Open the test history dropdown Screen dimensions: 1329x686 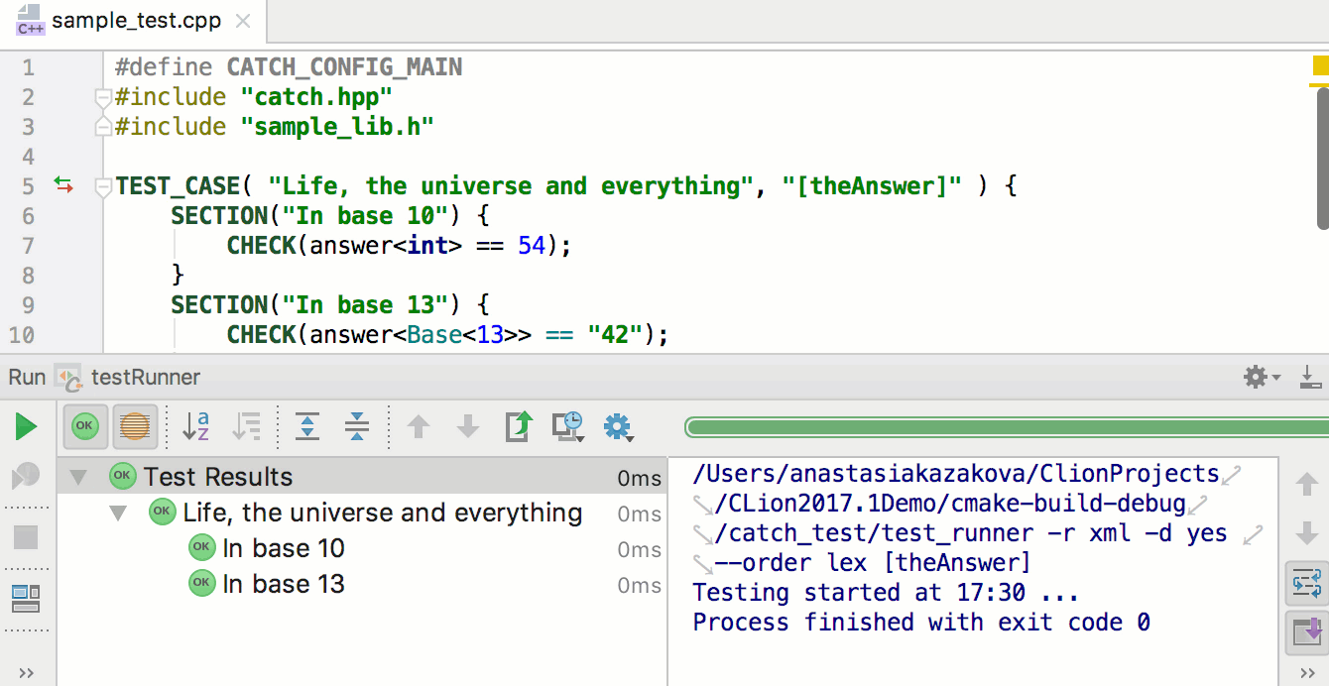point(568,427)
